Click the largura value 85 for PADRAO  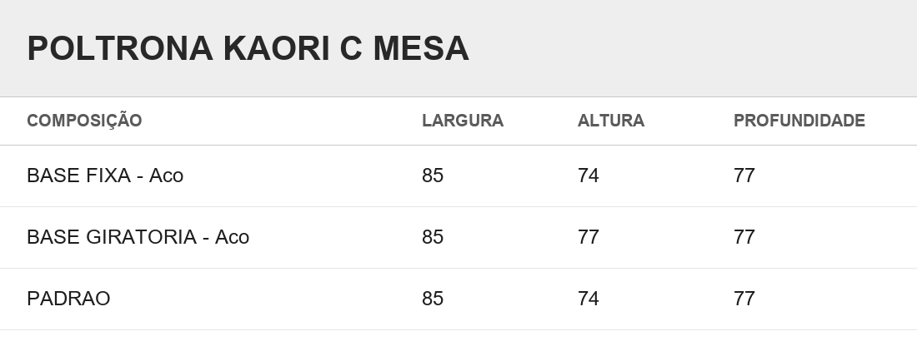433,299
